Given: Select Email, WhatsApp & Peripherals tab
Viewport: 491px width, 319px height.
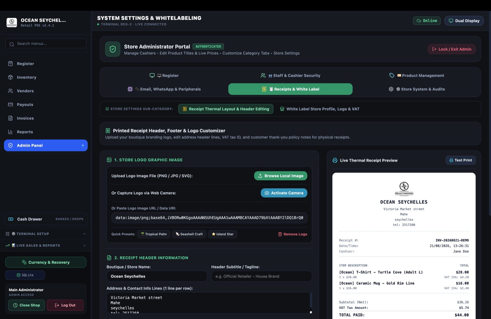Looking at the screenshot, I should coord(164,89).
